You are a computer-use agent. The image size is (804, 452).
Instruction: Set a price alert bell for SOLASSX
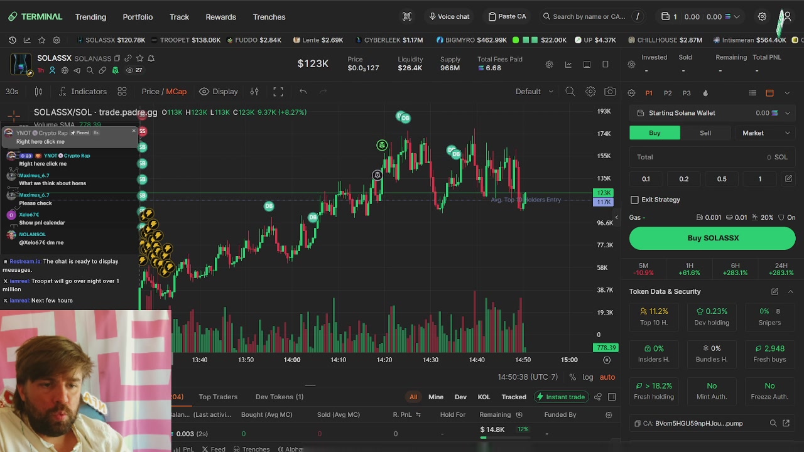[x=151, y=58]
